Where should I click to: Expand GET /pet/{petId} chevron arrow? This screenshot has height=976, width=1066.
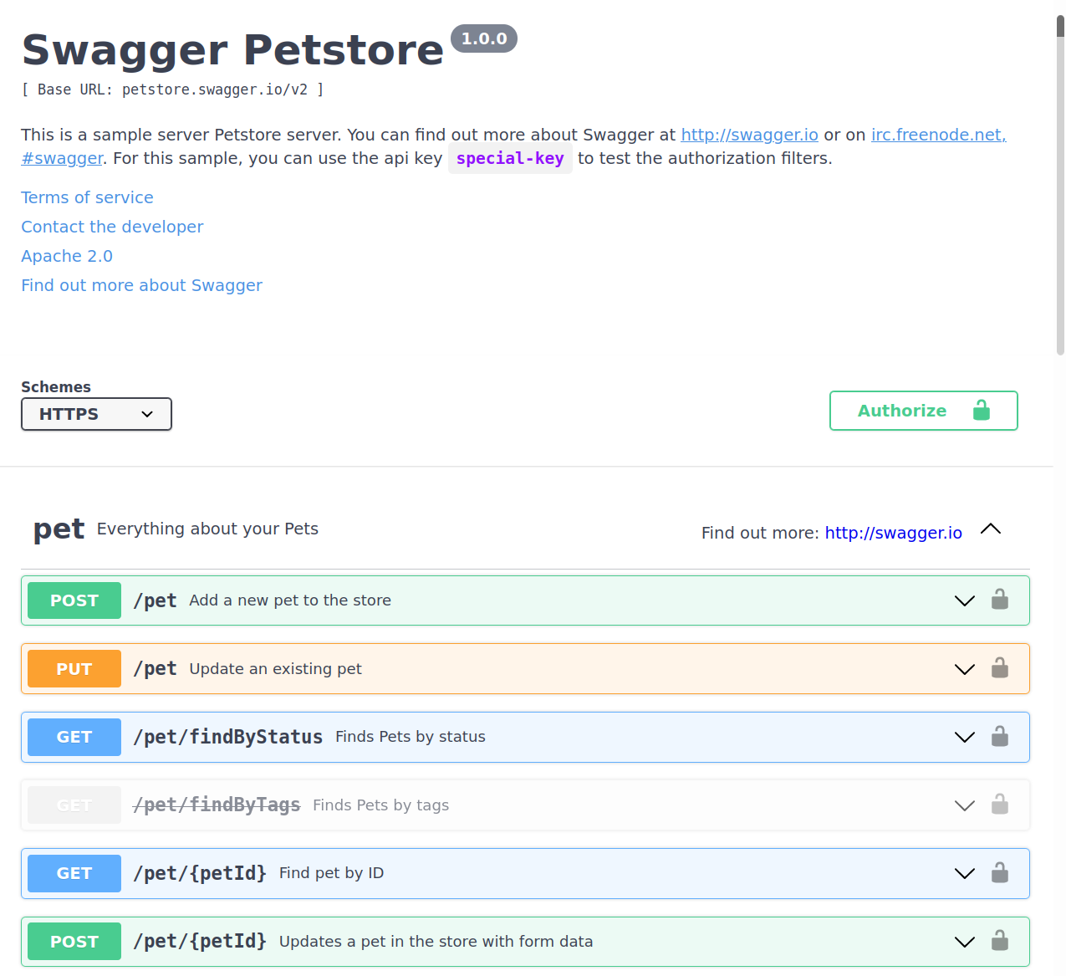pyautogui.click(x=965, y=874)
